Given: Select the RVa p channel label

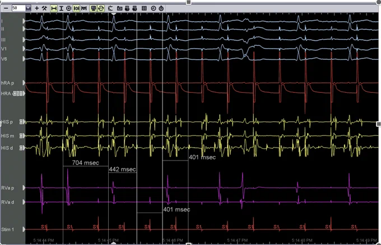Looking at the screenshot, I should point(7,188).
